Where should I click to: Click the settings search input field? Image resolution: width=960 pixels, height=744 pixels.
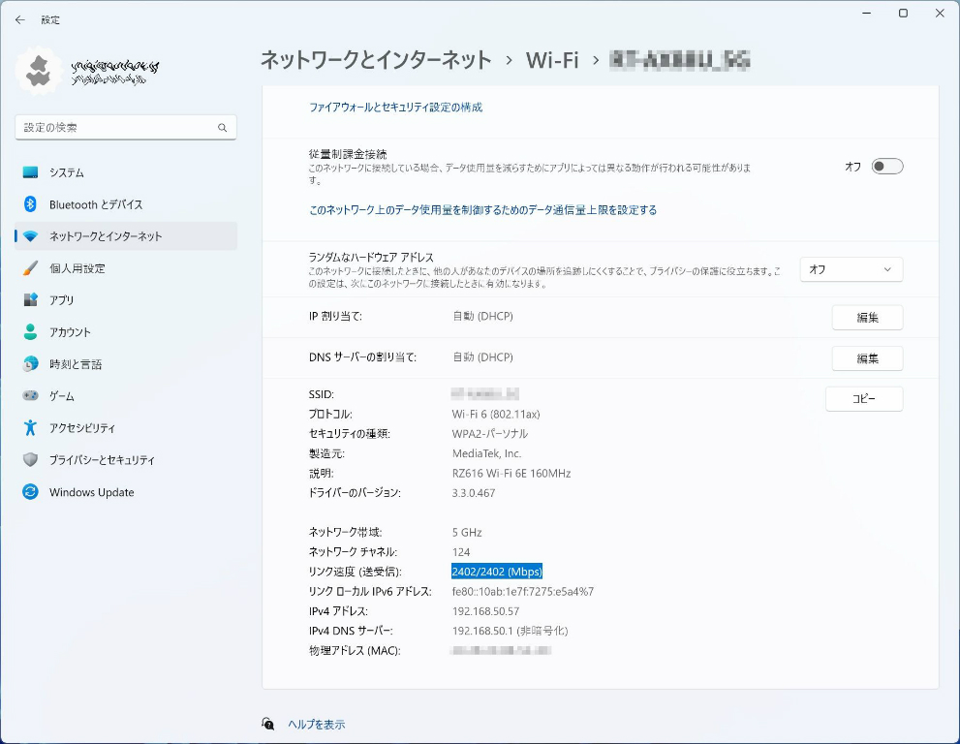pos(116,127)
